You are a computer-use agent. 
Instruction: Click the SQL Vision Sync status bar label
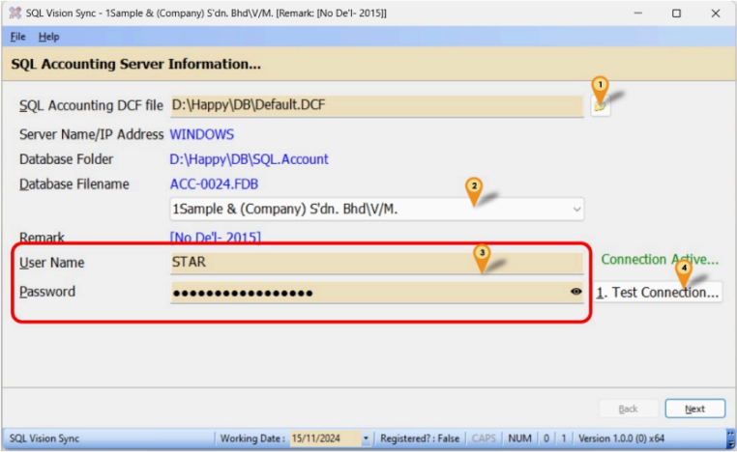[x=44, y=438]
